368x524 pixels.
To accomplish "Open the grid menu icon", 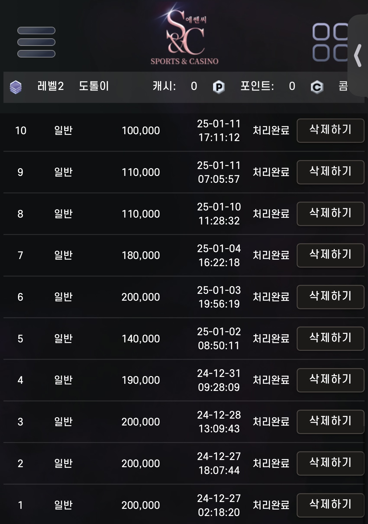I will pyautogui.click(x=330, y=42).
